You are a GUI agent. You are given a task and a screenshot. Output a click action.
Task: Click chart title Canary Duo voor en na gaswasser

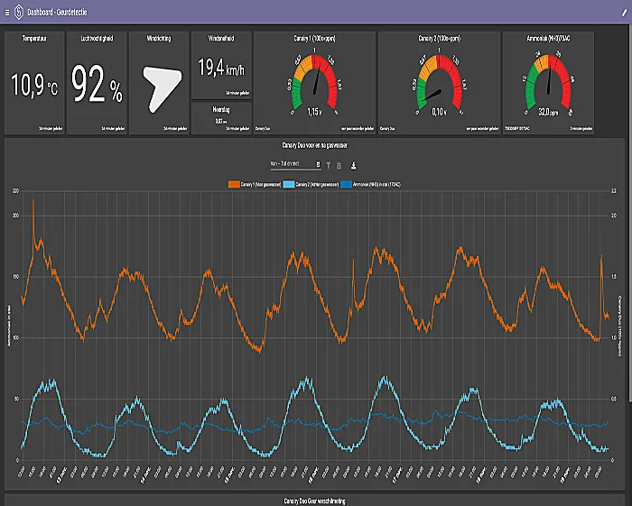click(x=314, y=145)
